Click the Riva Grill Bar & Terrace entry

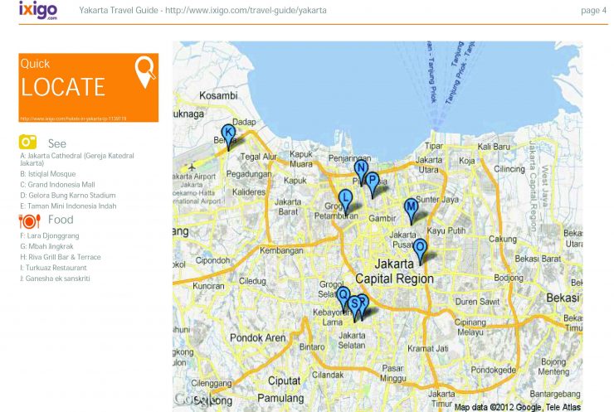point(61,257)
